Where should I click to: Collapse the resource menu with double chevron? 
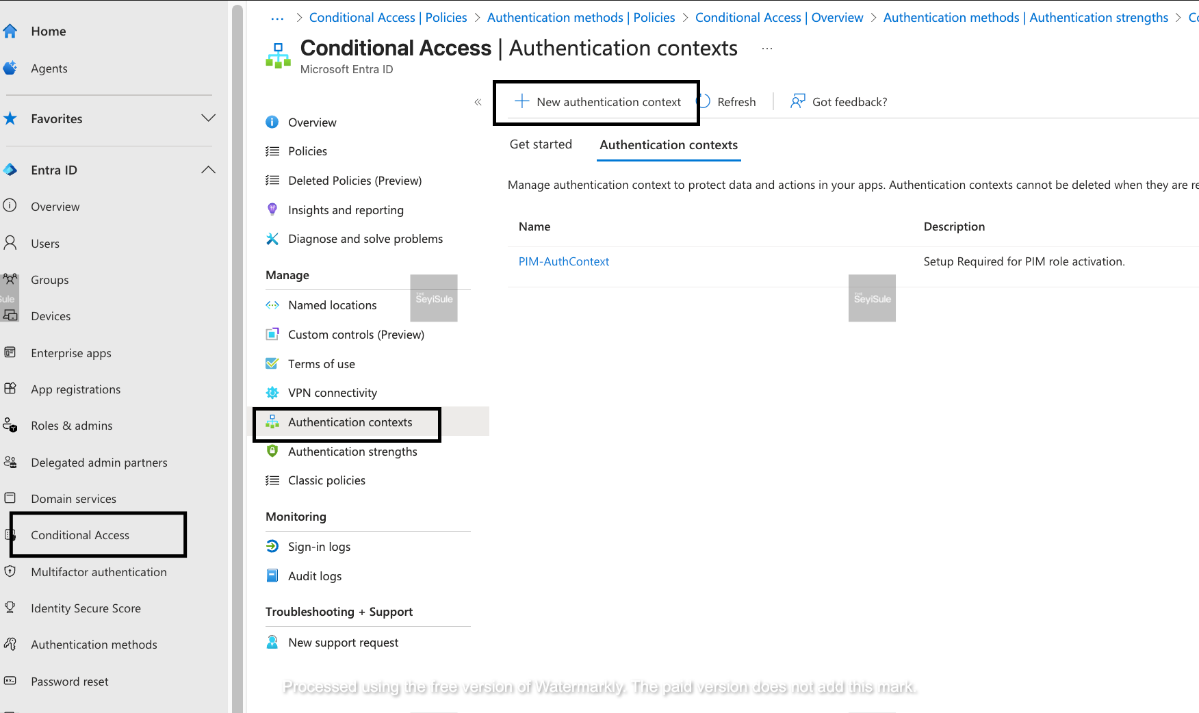coord(478,102)
